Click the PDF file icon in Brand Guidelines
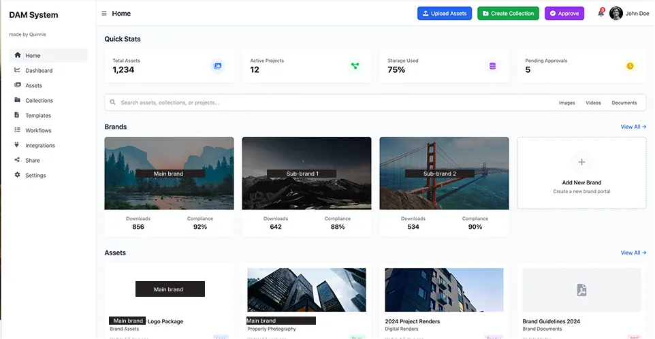The width and height of the screenshot is (655, 339). 581,290
